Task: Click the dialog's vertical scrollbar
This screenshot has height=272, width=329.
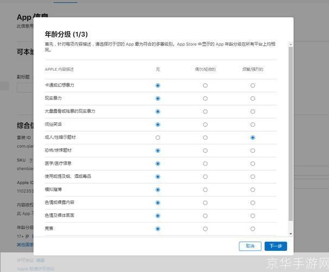Action: [290, 136]
